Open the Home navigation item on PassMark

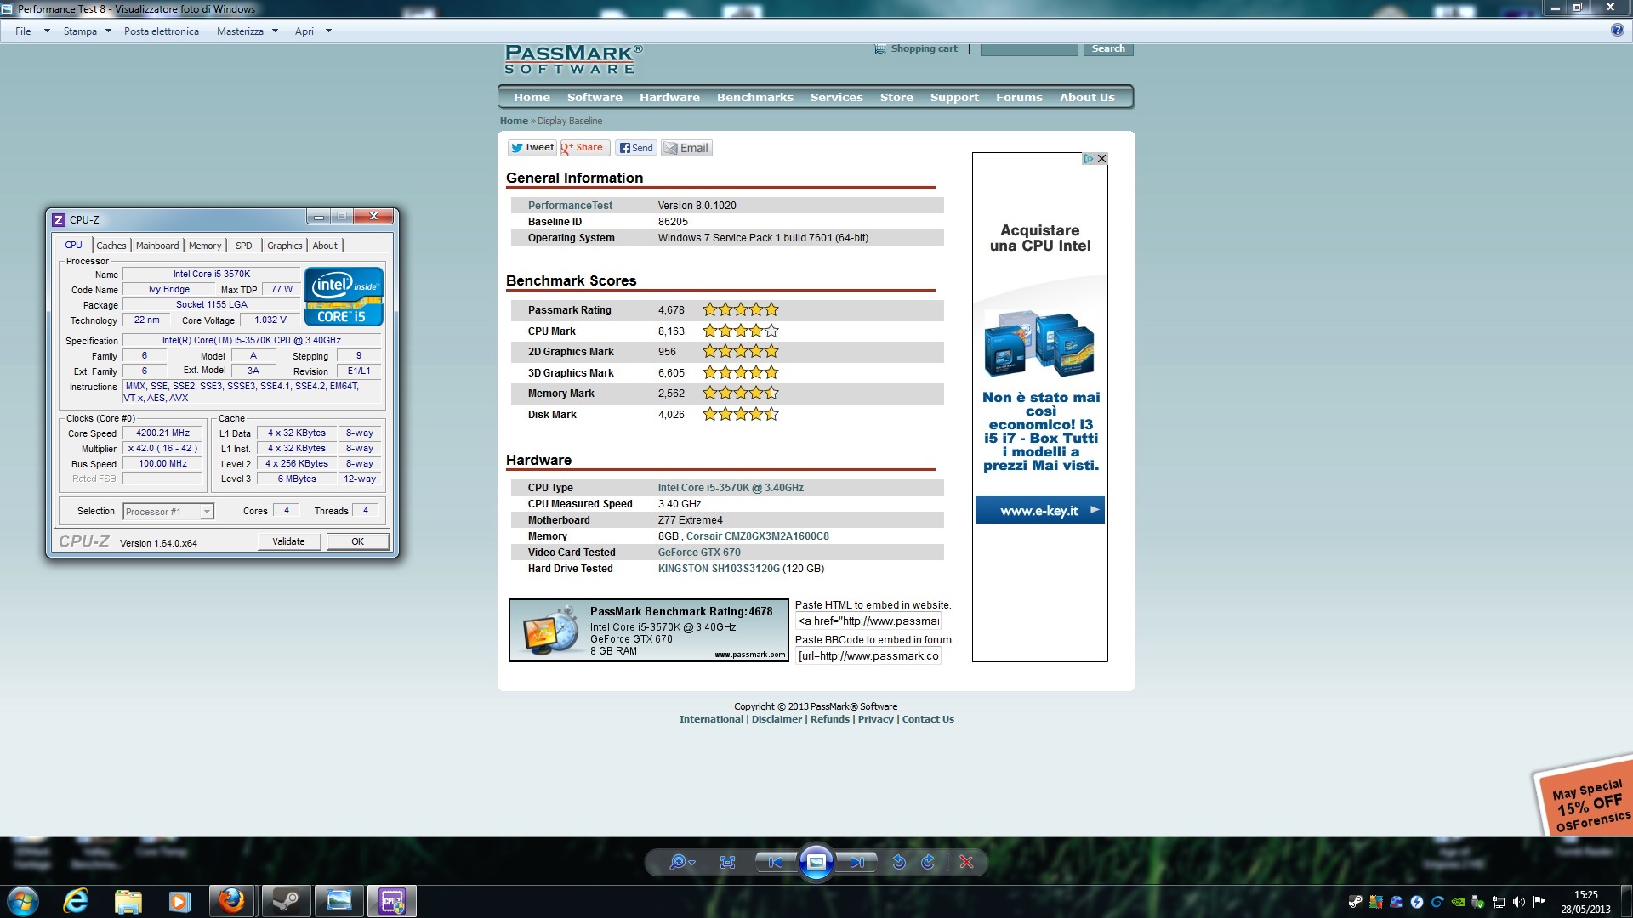tap(532, 98)
